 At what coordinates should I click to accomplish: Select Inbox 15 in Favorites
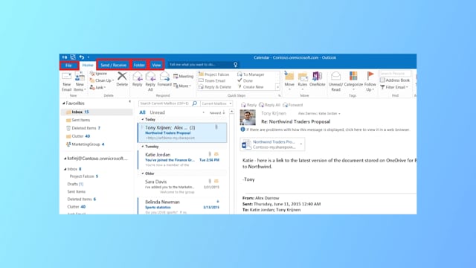97,112
